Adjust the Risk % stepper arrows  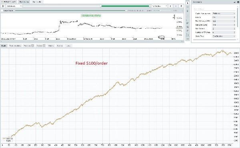click(234, 18)
